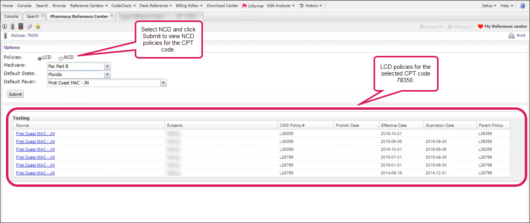The width and height of the screenshot is (530, 223).
Task: Open first First Coast MAC - JN link
Action: [35, 134]
